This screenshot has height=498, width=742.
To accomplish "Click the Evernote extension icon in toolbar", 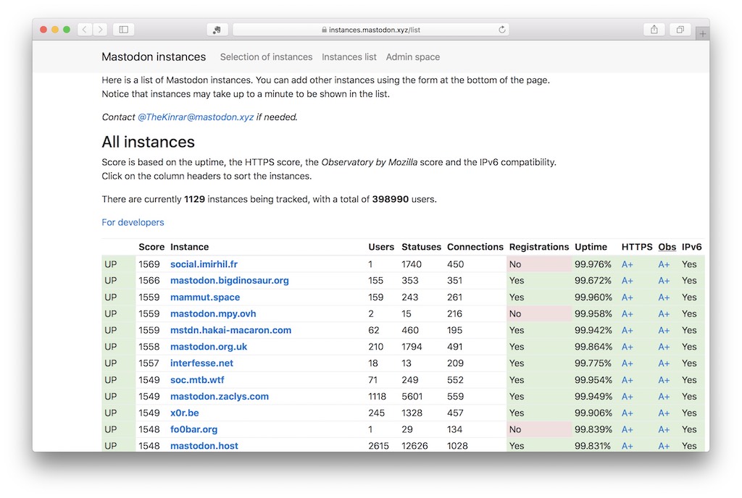I will coord(217,30).
